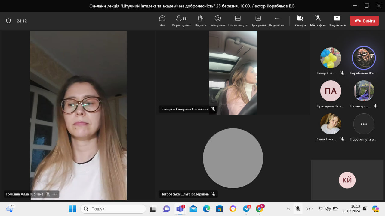
Task: Open Google Chrome from the taskbar
Action: 260,209
